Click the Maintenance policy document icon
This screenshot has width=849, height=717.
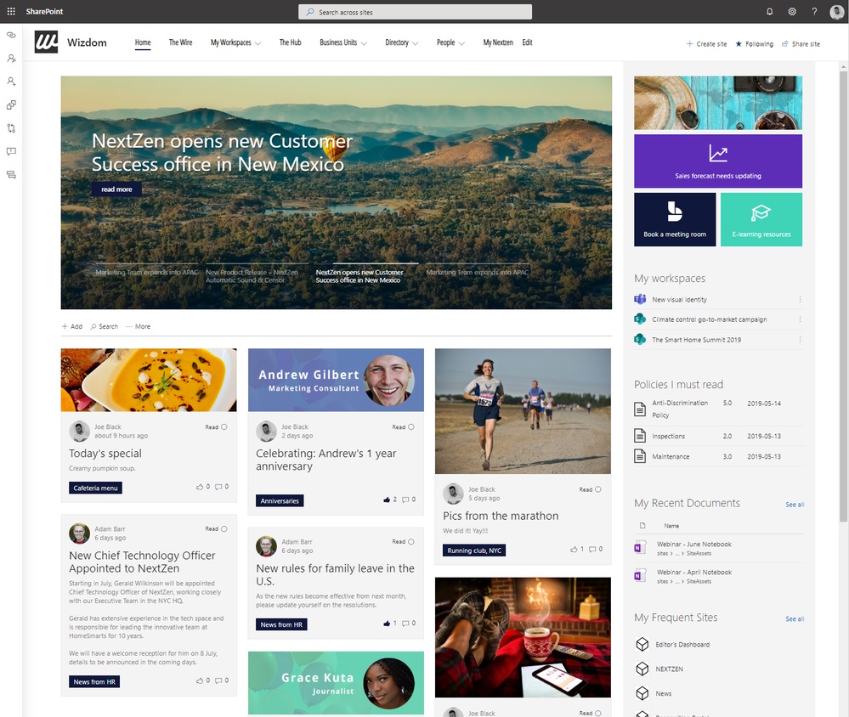click(x=640, y=455)
